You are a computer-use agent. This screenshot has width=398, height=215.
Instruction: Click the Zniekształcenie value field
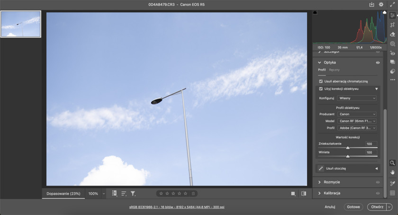(371, 143)
